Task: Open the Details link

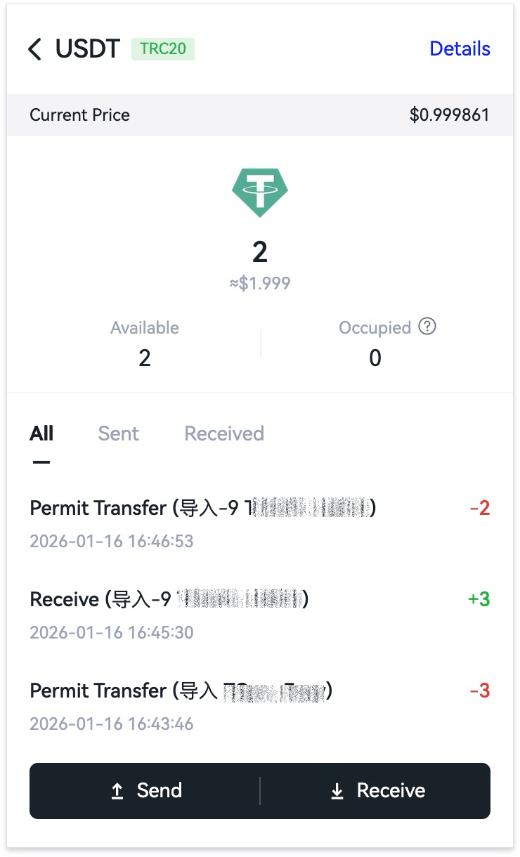Action: point(460,48)
